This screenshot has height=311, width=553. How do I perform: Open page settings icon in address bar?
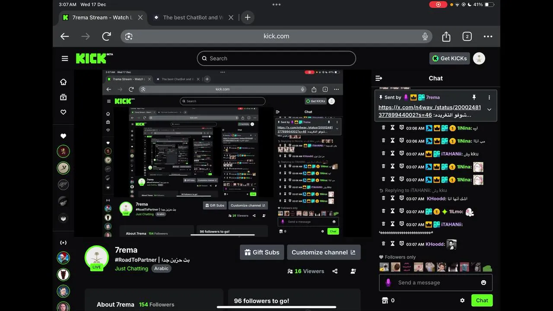coord(129,36)
